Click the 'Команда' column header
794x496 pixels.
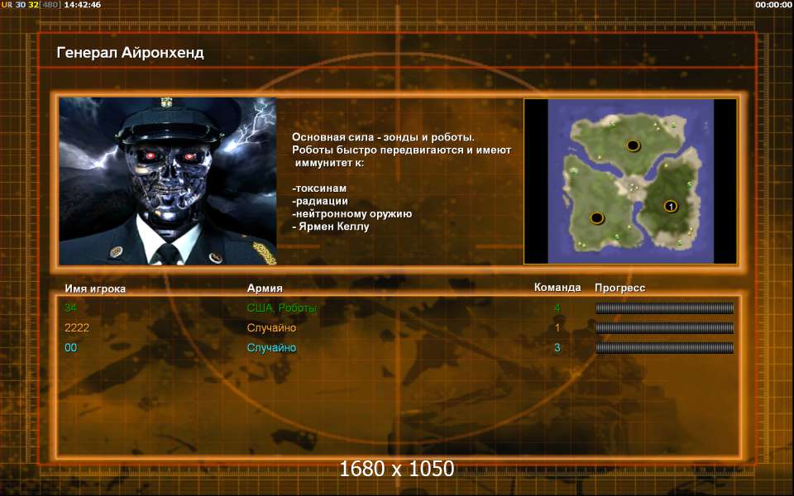pyautogui.click(x=557, y=288)
